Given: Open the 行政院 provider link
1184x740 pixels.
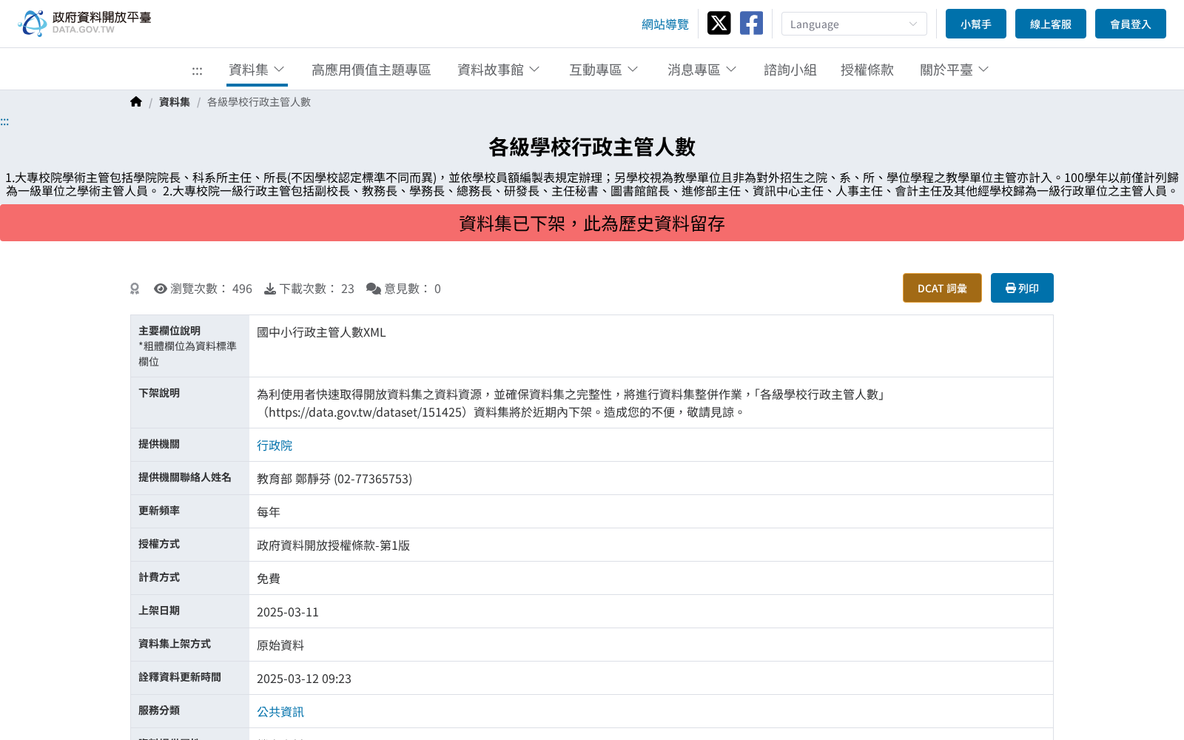Looking at the screenshot, I should tap(275, 445).
